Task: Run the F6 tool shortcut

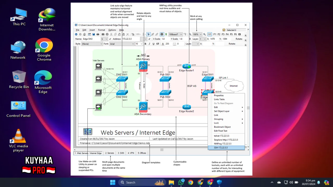Action: pyautogui.click(x=235, y=34)
